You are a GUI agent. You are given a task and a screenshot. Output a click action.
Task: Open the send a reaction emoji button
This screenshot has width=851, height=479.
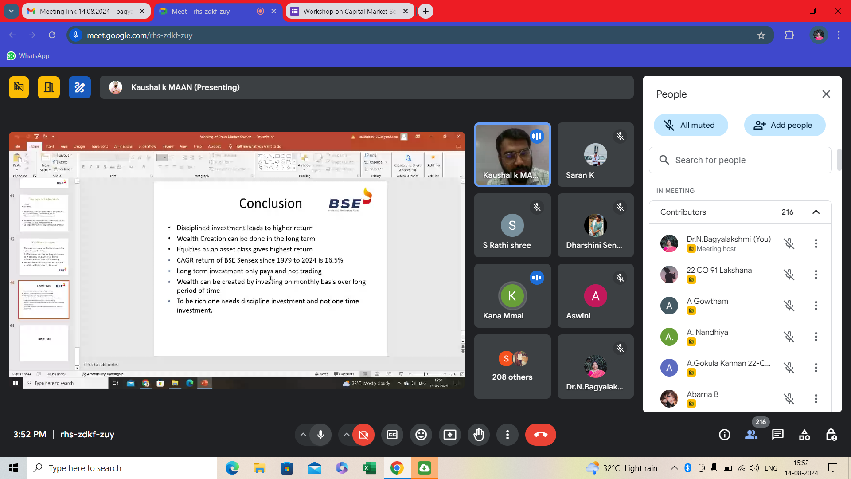tap(421, 435)
